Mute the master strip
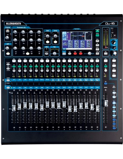Viewport: 123px width, 159px height. coord(106,61)
